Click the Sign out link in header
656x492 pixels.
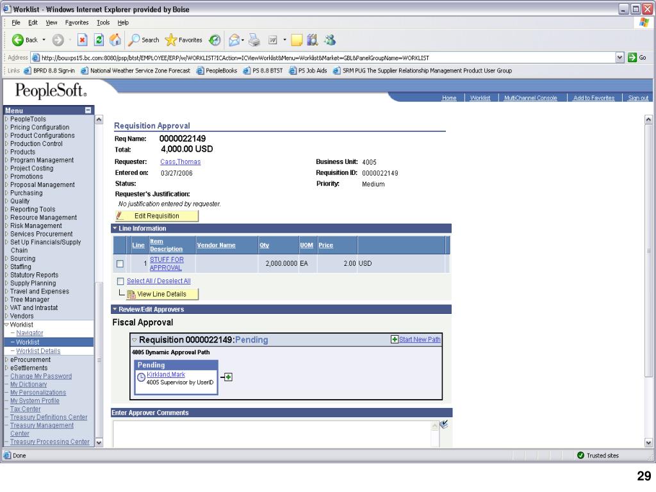[638, 98]
